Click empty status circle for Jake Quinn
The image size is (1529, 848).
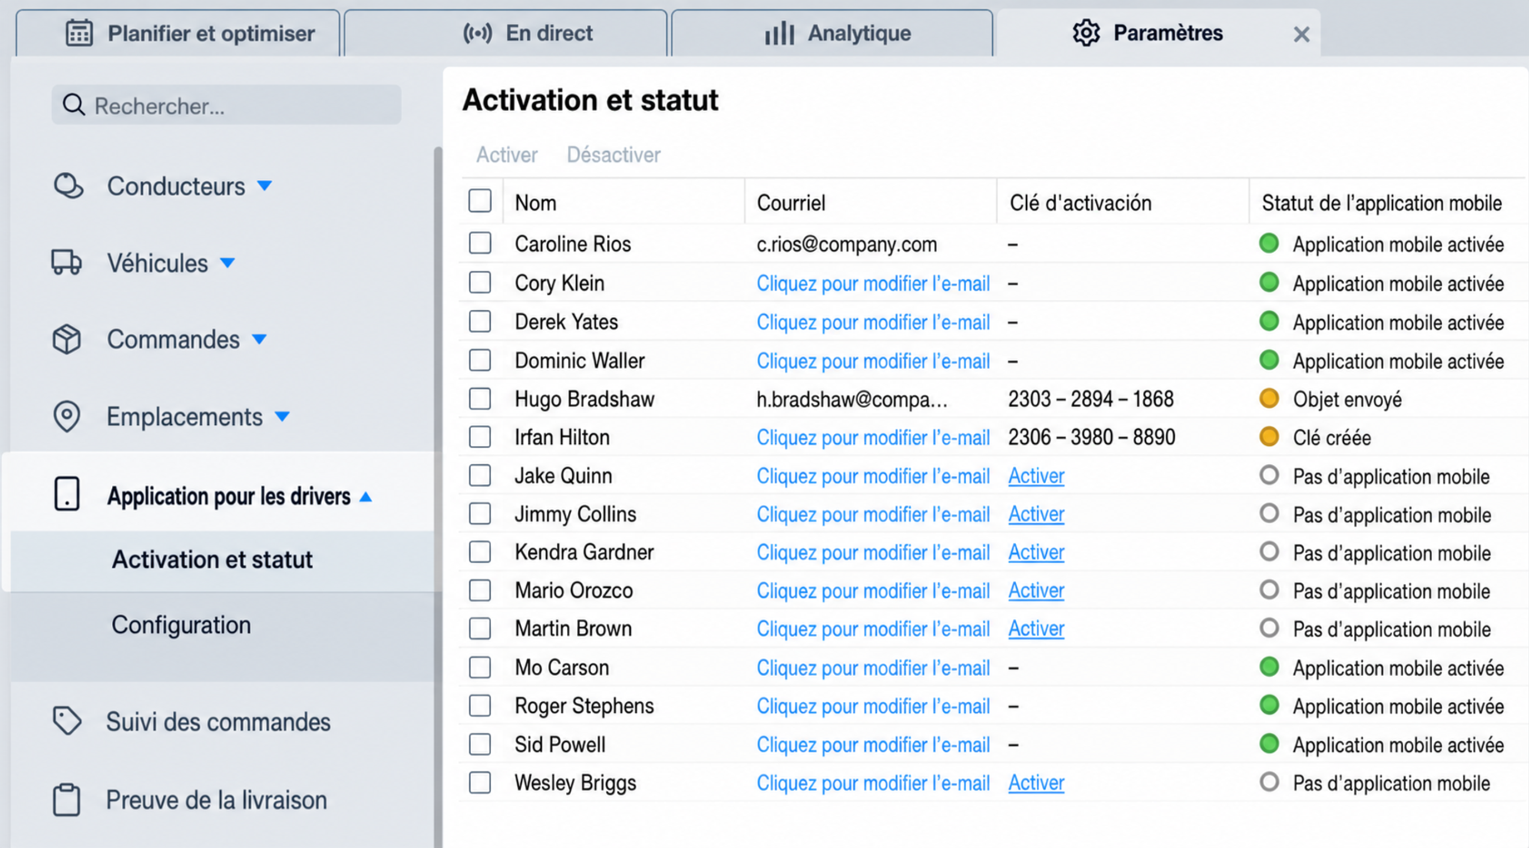(1269, 475)
